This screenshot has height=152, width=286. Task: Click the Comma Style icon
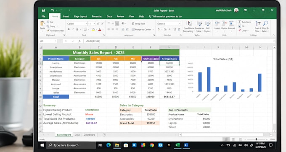coord(169,29)
